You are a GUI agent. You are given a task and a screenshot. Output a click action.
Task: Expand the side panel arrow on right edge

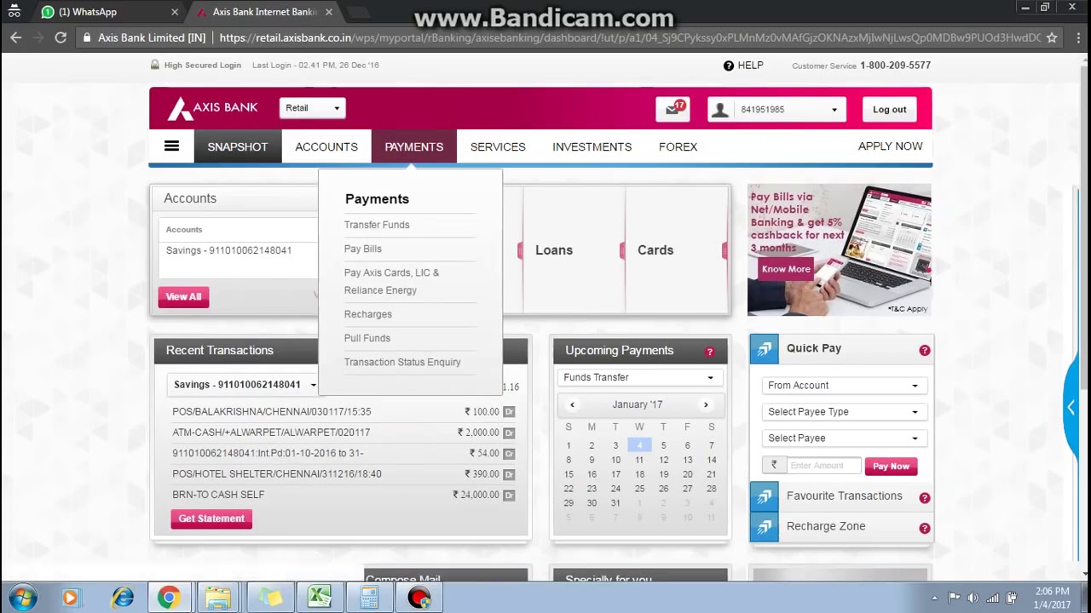click(1071, 408)
